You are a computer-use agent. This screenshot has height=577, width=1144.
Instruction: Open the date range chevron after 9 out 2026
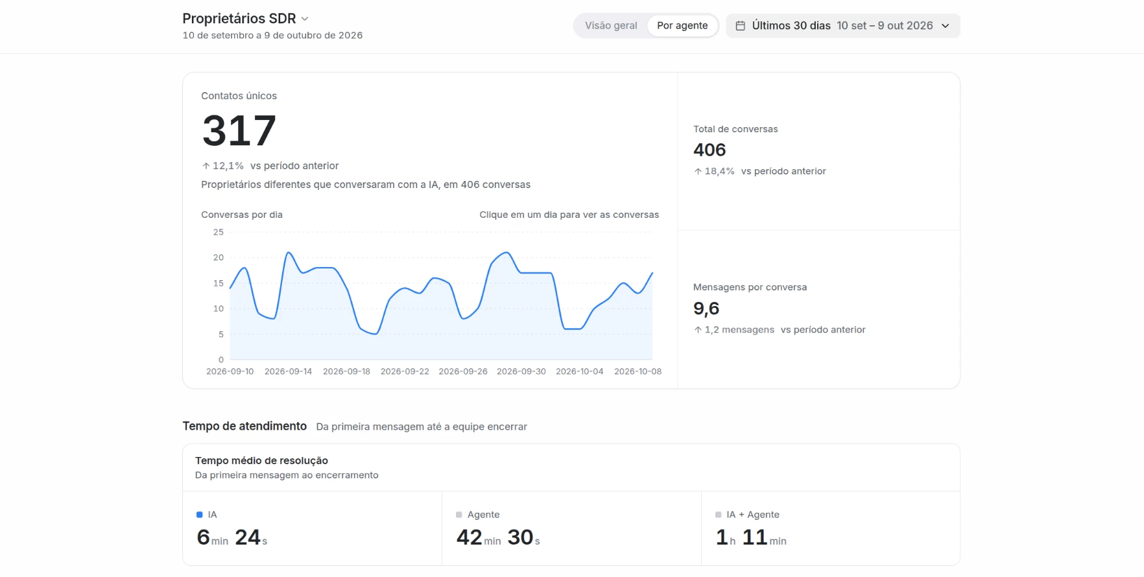pyautogui.click(x=945, y=26)
